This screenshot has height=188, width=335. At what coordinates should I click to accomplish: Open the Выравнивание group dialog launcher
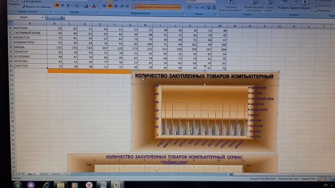click(183, 14)
